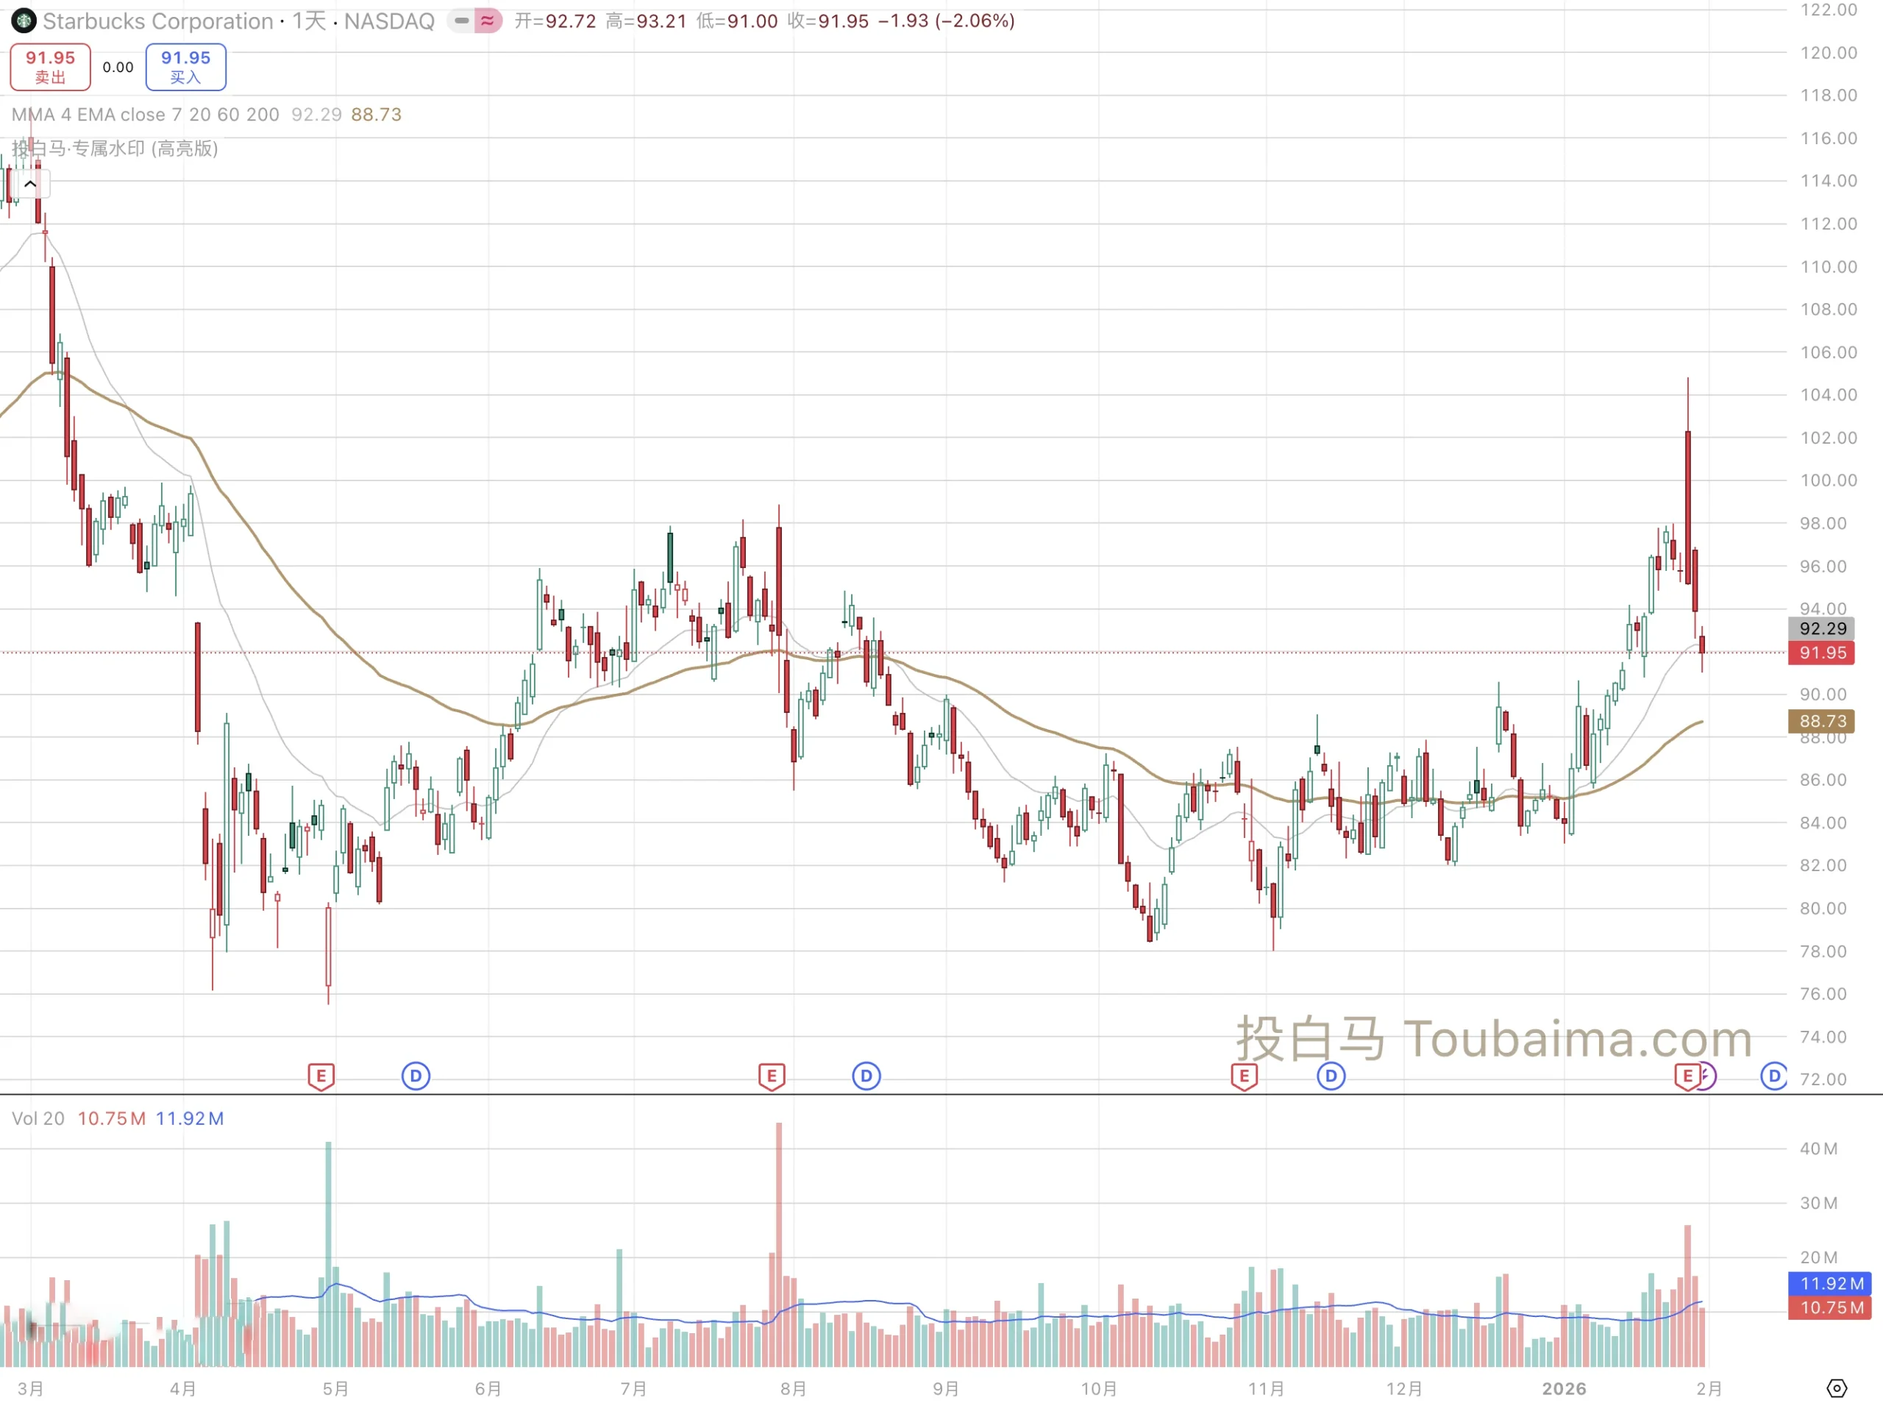The height and width of the screenshot is (1406, 1883).
Task: Open the 1天 interval selector
Action: point(309,21)
